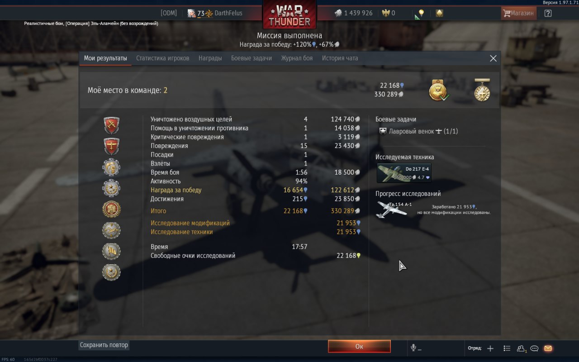Click the golden premium account icon
The width and height of the screenshot is (579, 362).
point(439,13)
